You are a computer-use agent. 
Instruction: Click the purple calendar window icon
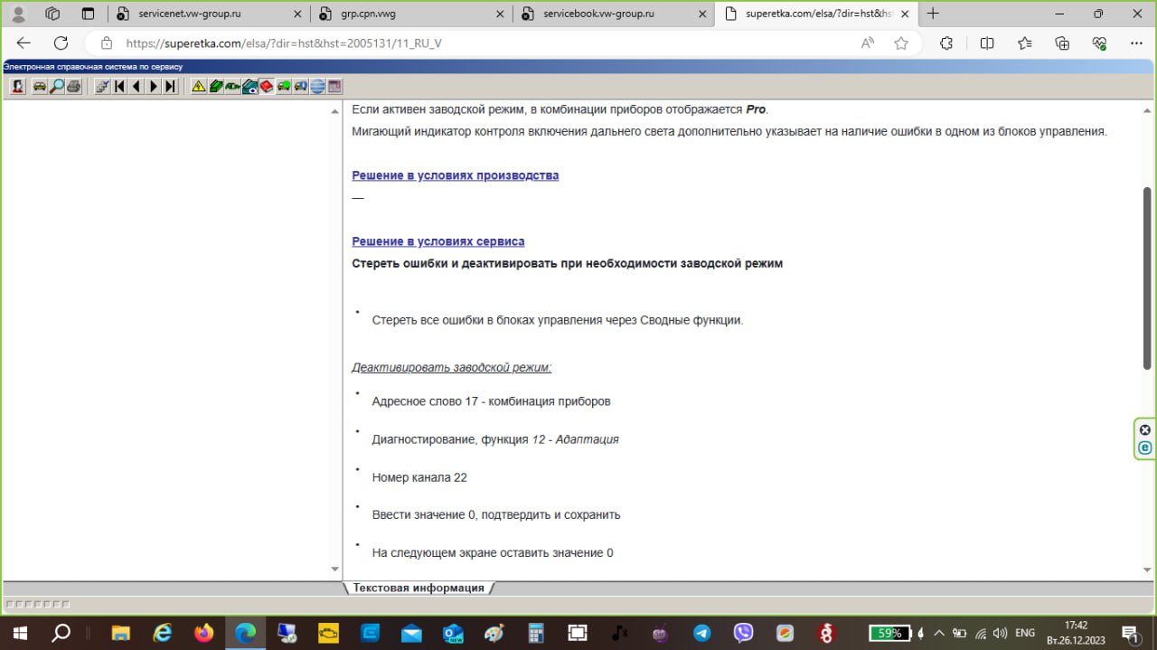334,86
